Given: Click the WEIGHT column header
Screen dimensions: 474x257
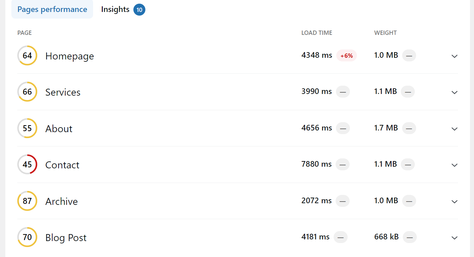Looking at the screenshot, I should tap(385, 33).
